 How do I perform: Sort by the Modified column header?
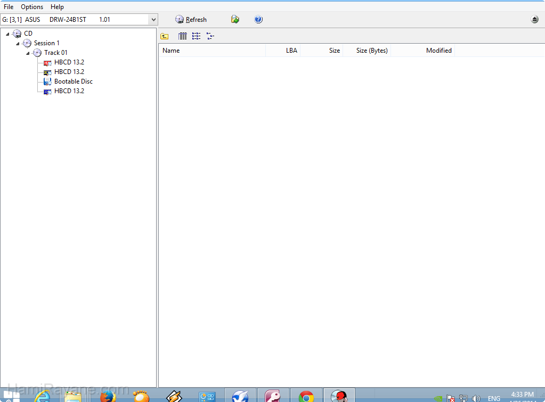[x=422, y=51]
